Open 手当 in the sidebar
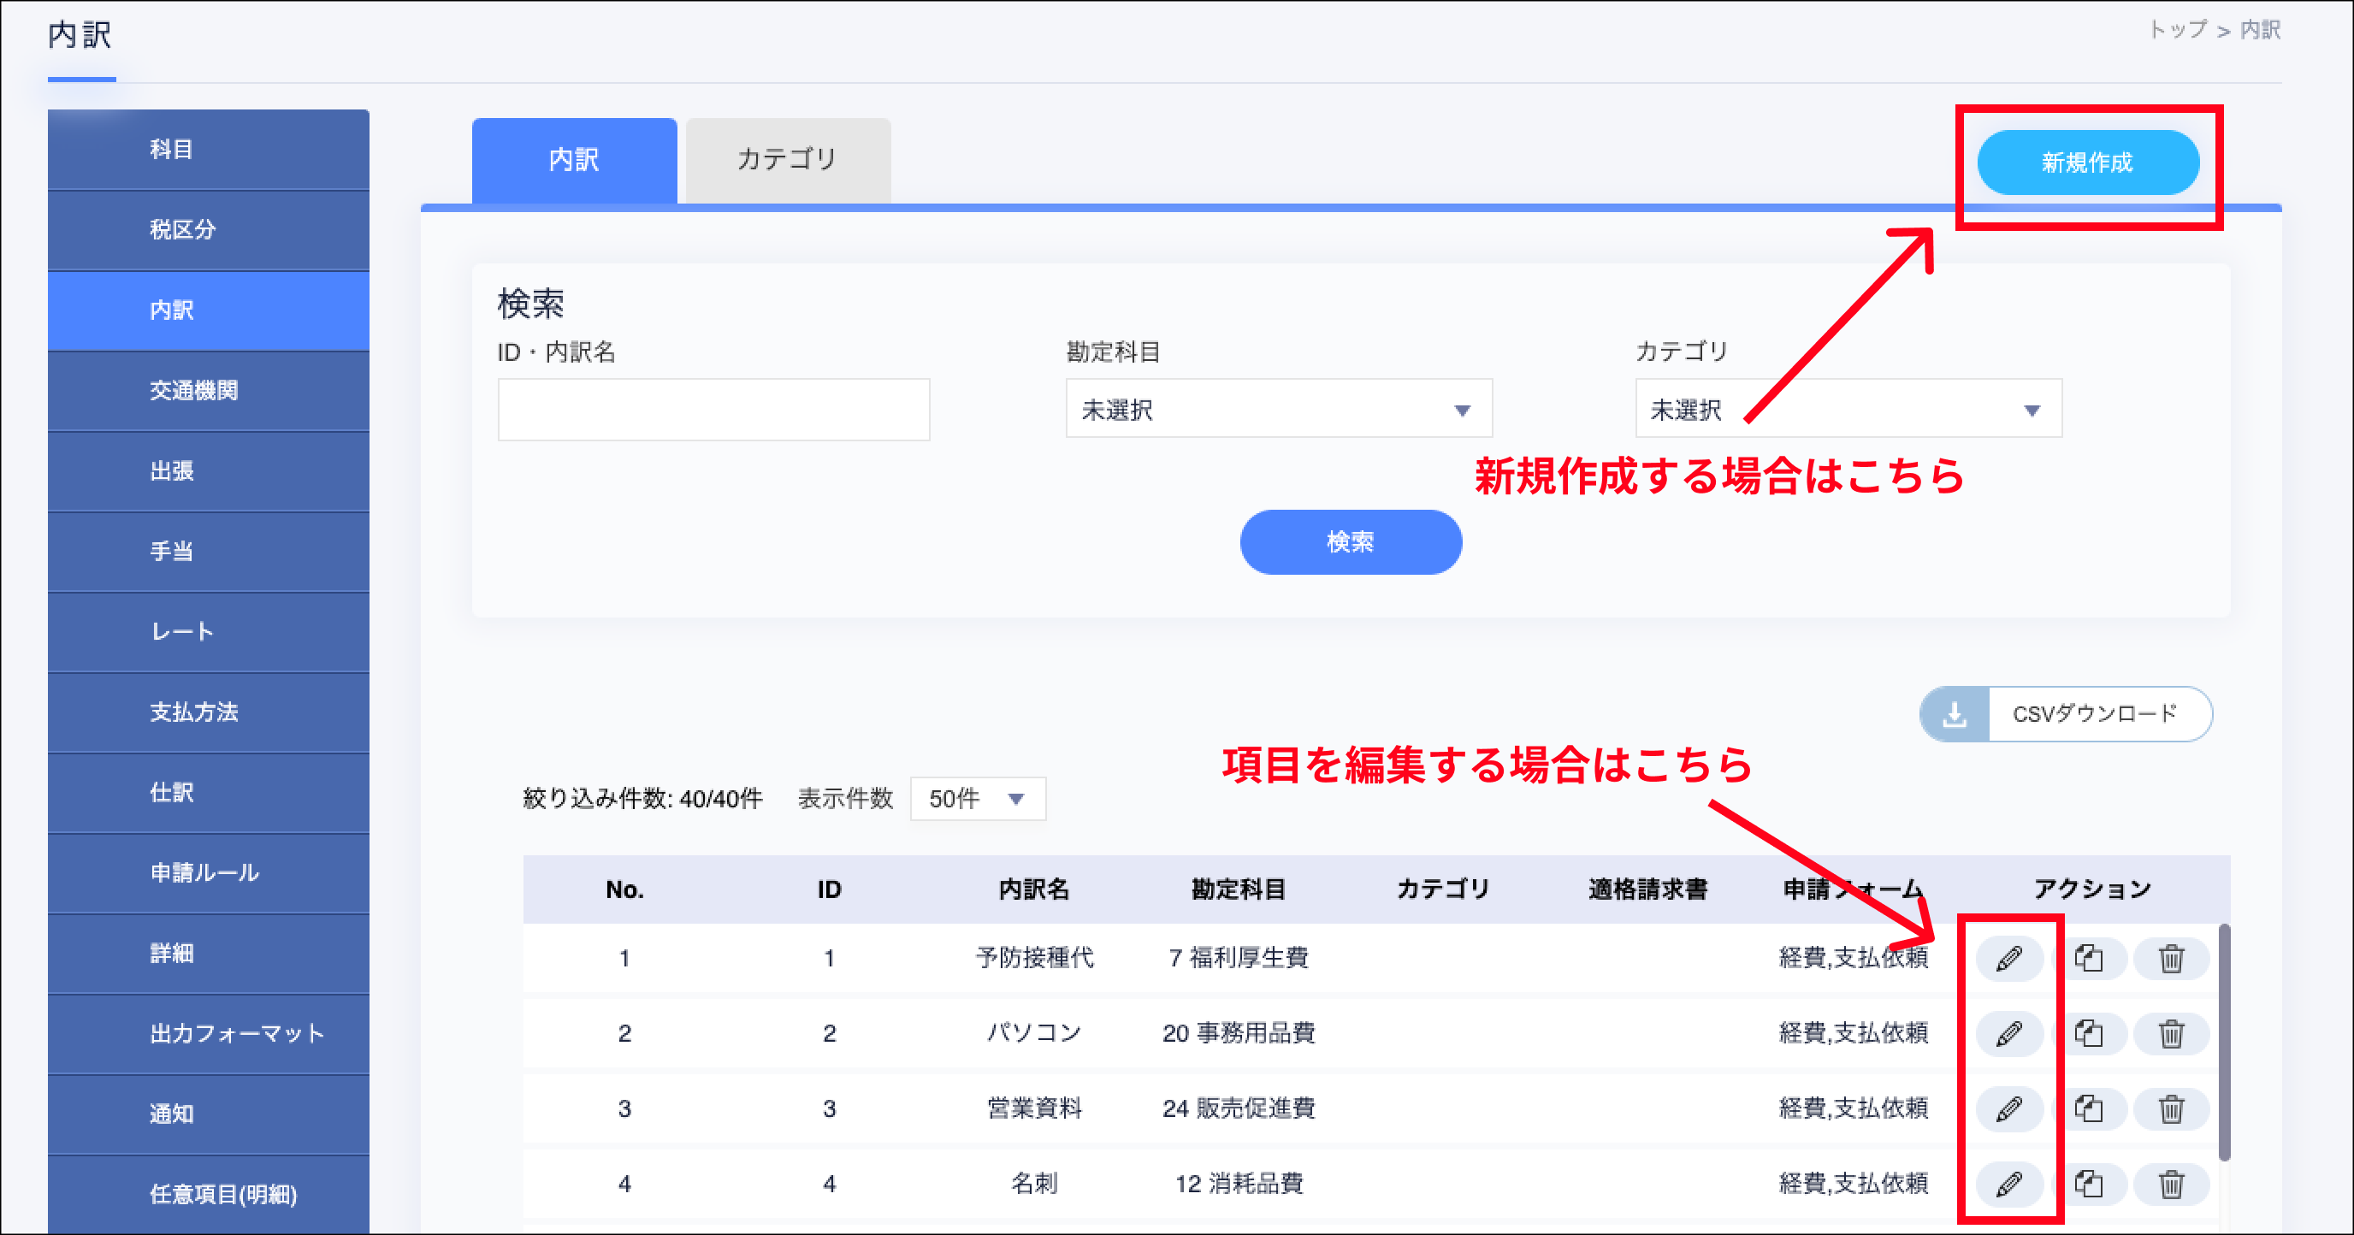This screenshot has height=1235, width=2354. click(x=209, y=551)
